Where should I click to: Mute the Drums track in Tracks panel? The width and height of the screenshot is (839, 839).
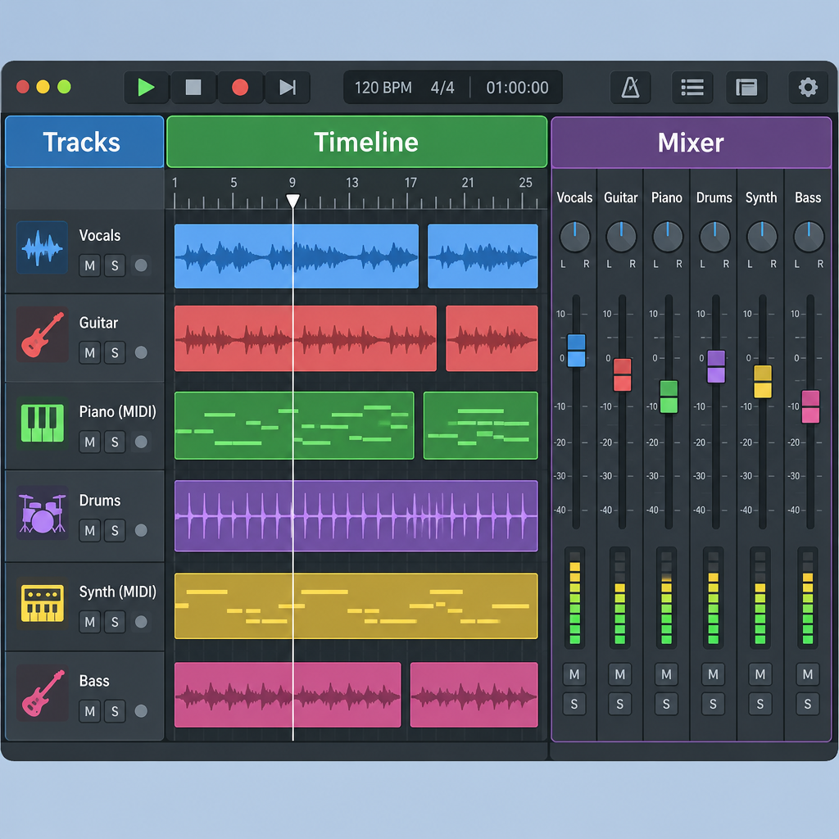pyautogui.click(x=90, y=530)
